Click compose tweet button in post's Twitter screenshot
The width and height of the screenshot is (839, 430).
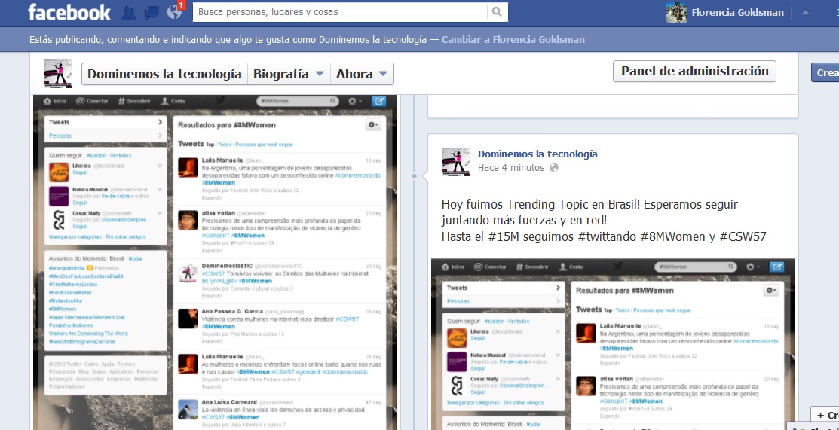tap(777, 267)
